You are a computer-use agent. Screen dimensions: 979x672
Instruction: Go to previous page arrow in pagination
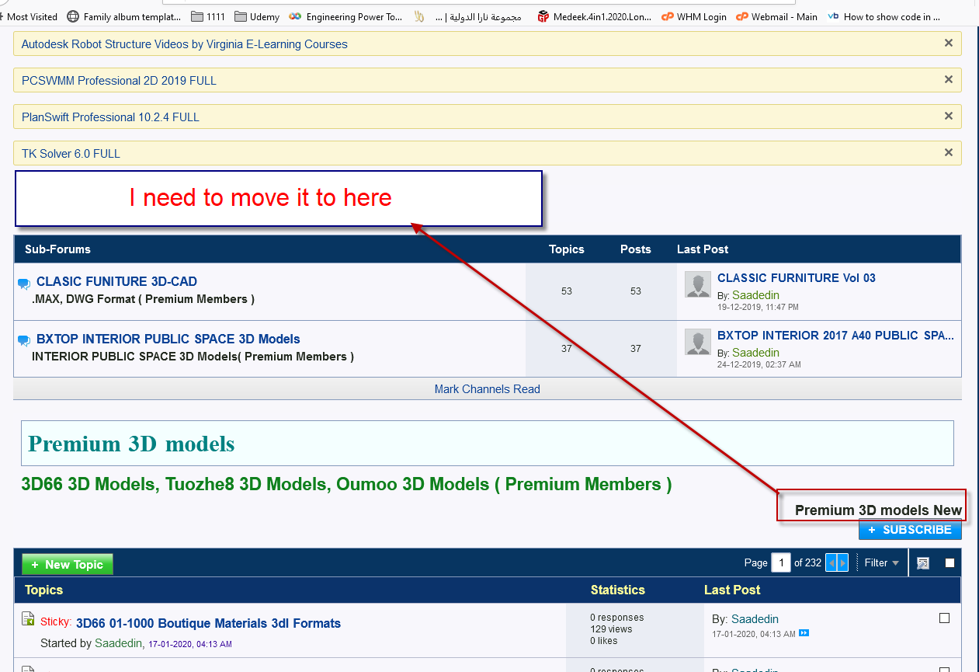(831, 562)
